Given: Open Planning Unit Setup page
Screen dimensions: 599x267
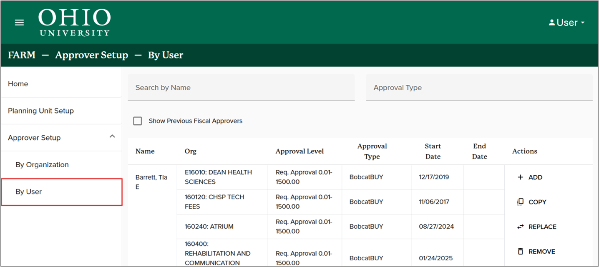Looking at the screenshot, I should [x=41, y=111].
